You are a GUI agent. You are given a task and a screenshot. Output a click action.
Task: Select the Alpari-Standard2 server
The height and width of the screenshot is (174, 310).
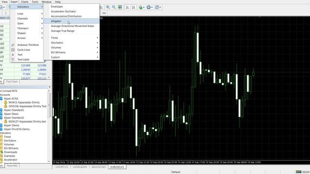(14, 117)
